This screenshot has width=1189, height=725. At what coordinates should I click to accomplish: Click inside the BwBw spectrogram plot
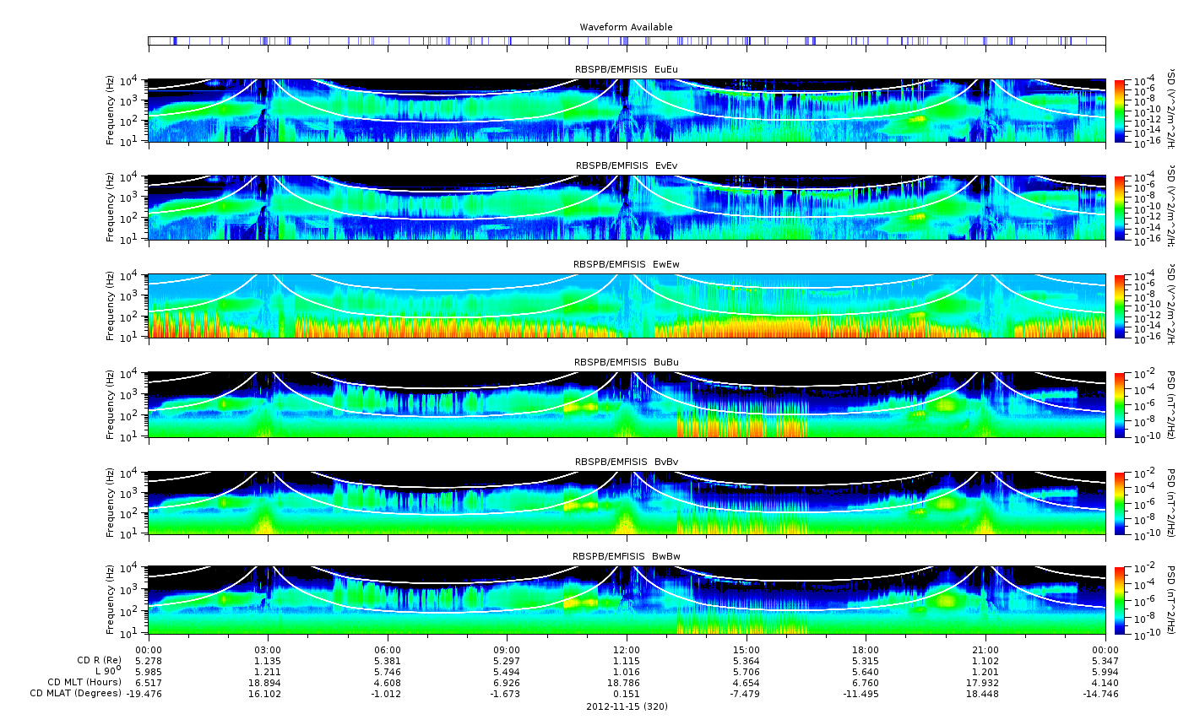click(x=627, y=599)
